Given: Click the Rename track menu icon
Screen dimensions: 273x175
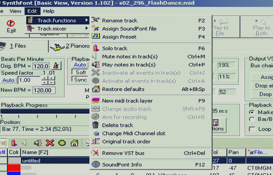Looking at the screenshot, I should (x=96, y=21).
